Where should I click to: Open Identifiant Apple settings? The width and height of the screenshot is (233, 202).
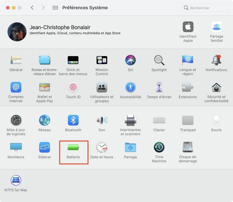(x=188, y=27)
